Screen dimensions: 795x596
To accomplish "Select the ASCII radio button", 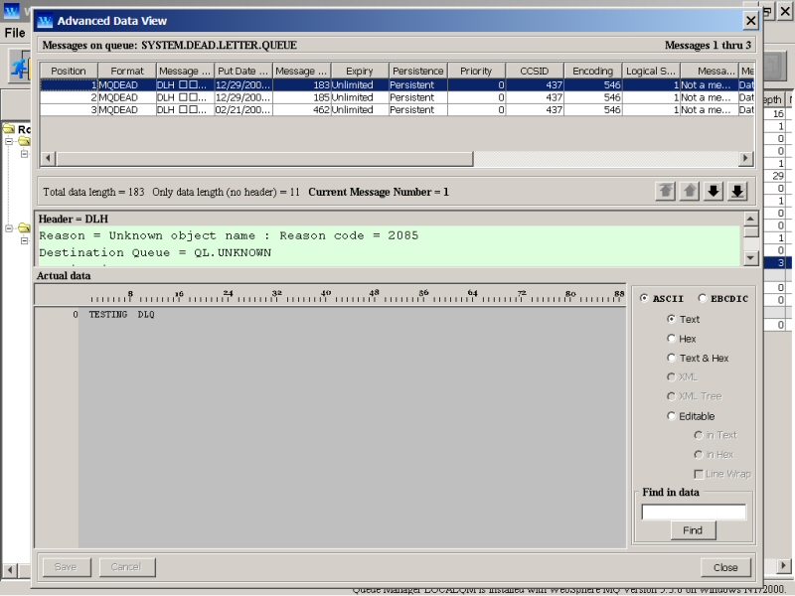I will (644, 299).
